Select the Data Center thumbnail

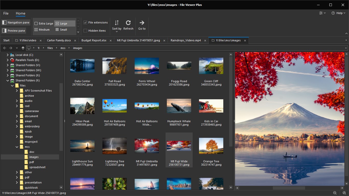(x=82, y=66)
